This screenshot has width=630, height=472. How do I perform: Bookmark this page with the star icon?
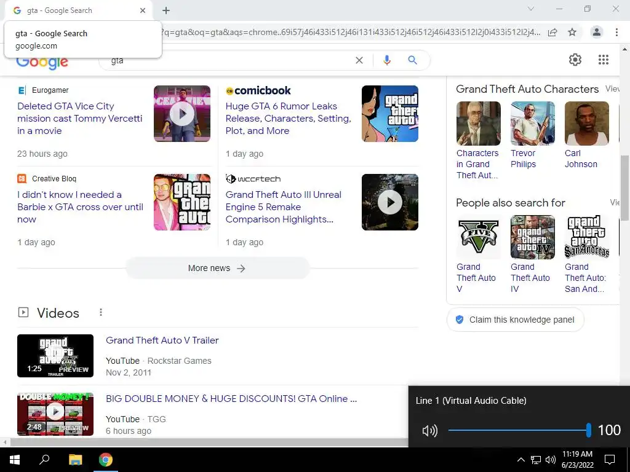click(x=572, y=32)
